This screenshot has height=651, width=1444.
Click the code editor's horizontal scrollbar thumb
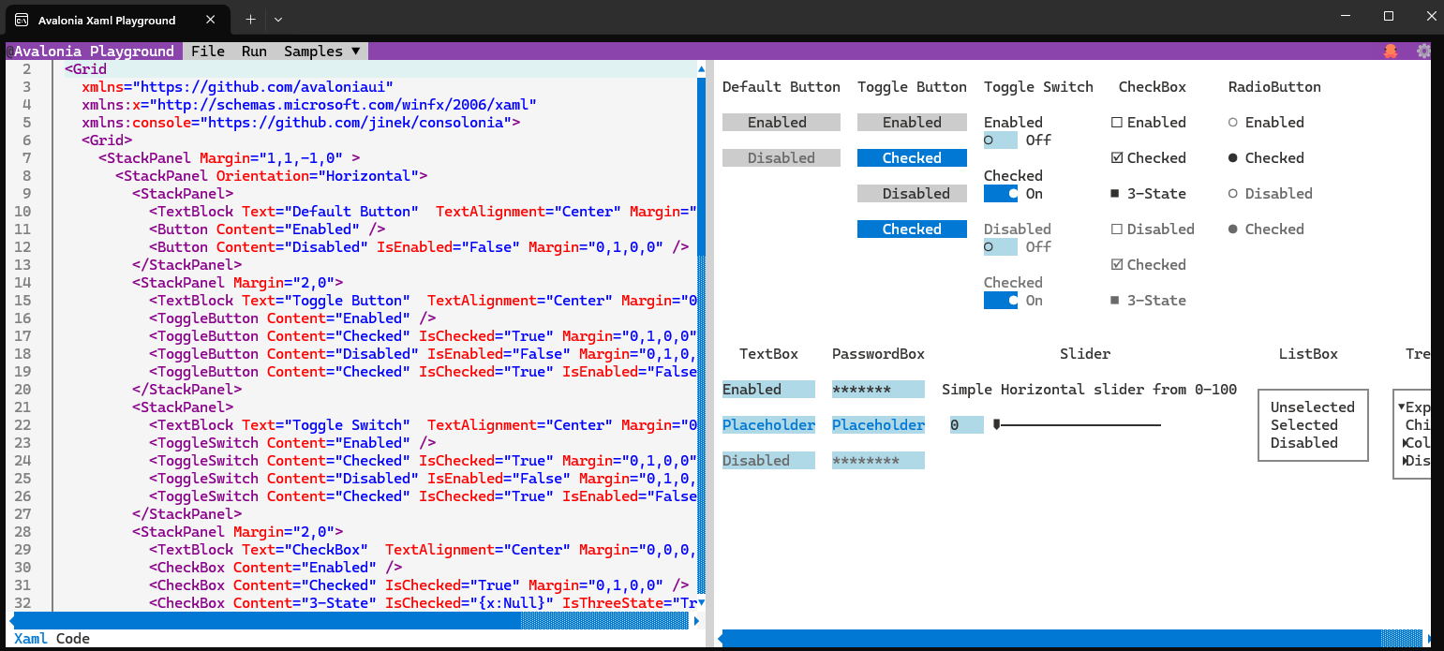[266, 620]
